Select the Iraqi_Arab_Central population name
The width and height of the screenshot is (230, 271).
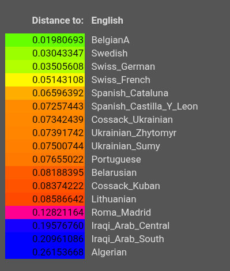coord(130,226)
